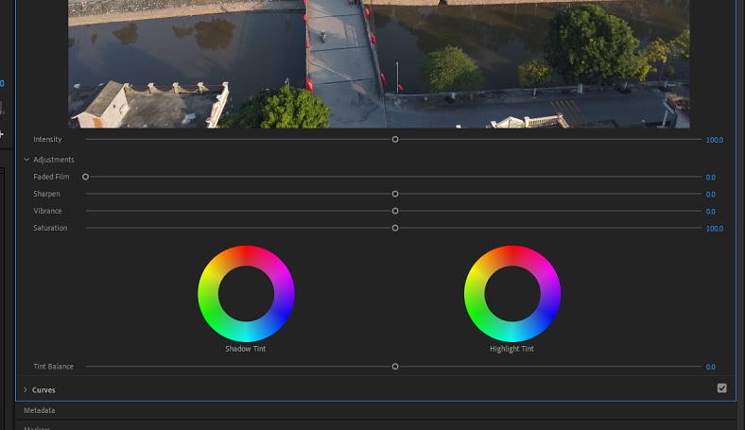
Task: Click the plus icon at left edge
Action: click(2, 134)
